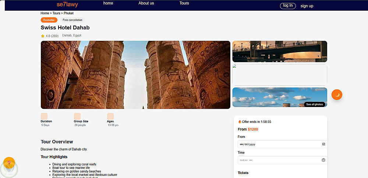Screen dimensions: 368x178
Task: Open the About us page
Action: click(146, 3)
